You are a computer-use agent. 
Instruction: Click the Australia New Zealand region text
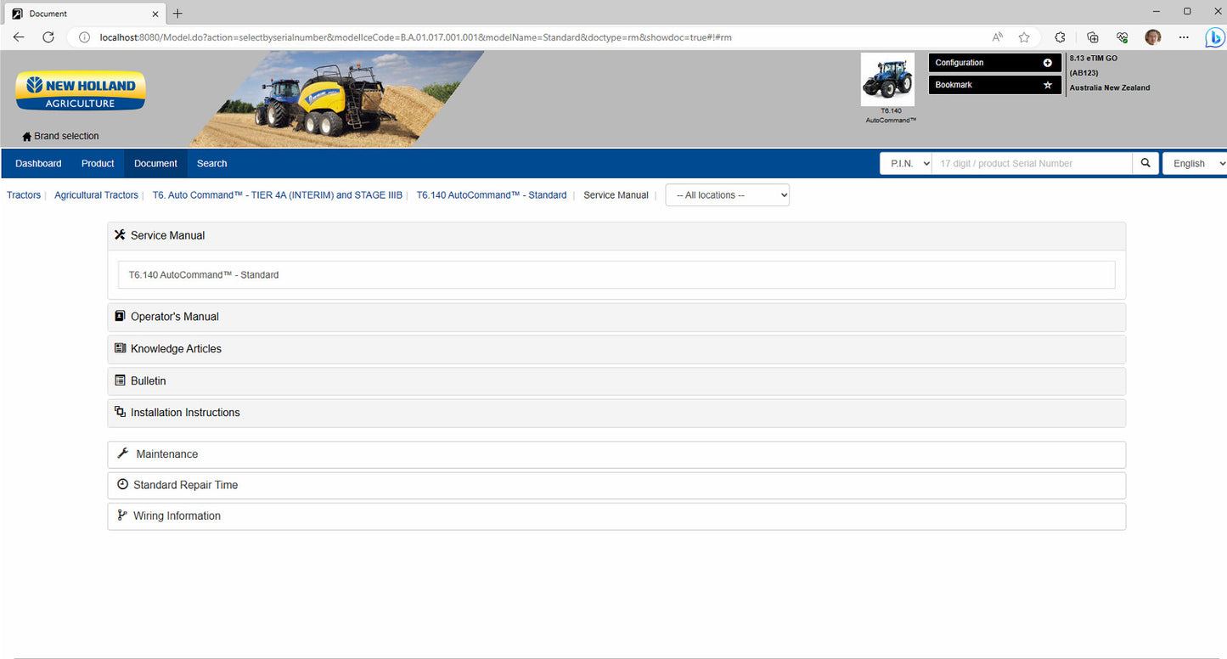point(1110,87)
